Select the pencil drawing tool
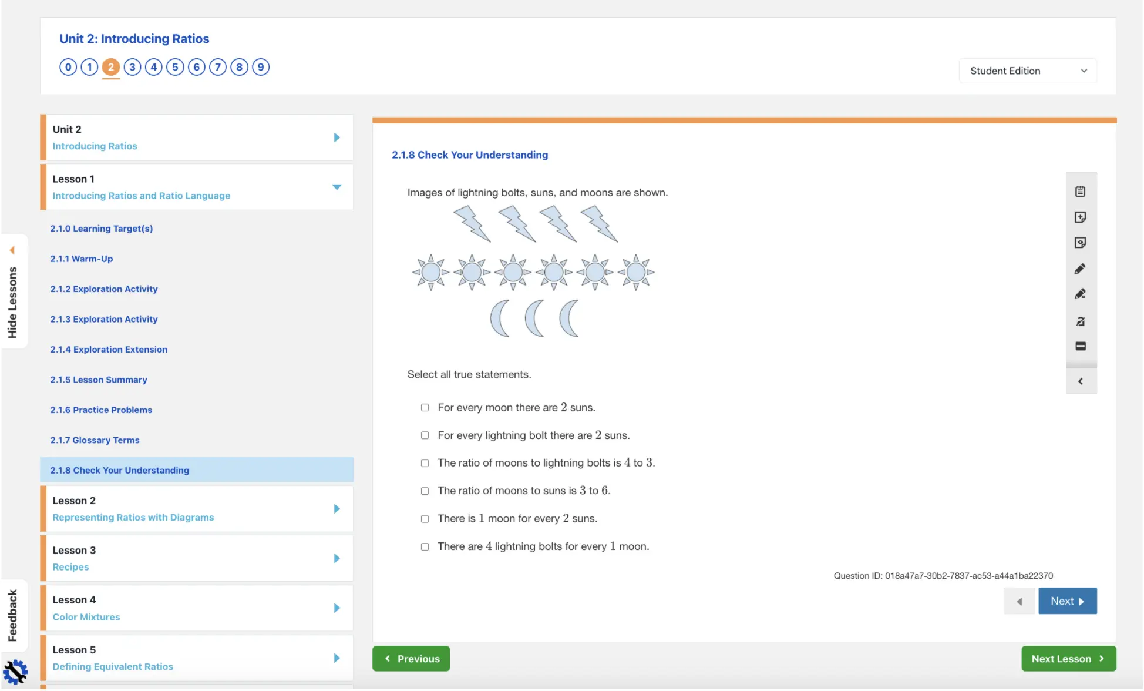1144x691 pixels. (1080, 269)
